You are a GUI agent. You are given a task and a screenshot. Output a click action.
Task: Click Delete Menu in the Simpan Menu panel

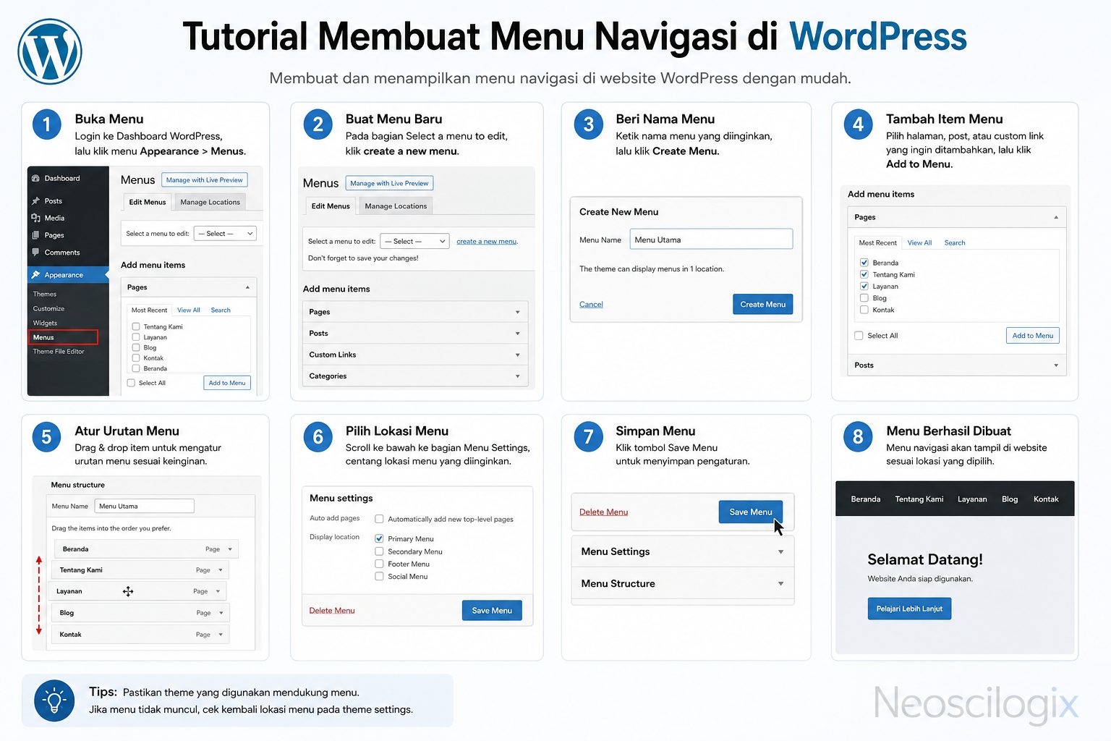tap(603, 512)
